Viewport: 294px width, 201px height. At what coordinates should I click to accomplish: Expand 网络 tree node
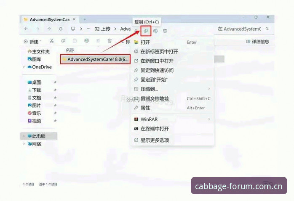[x=24, y=144]
